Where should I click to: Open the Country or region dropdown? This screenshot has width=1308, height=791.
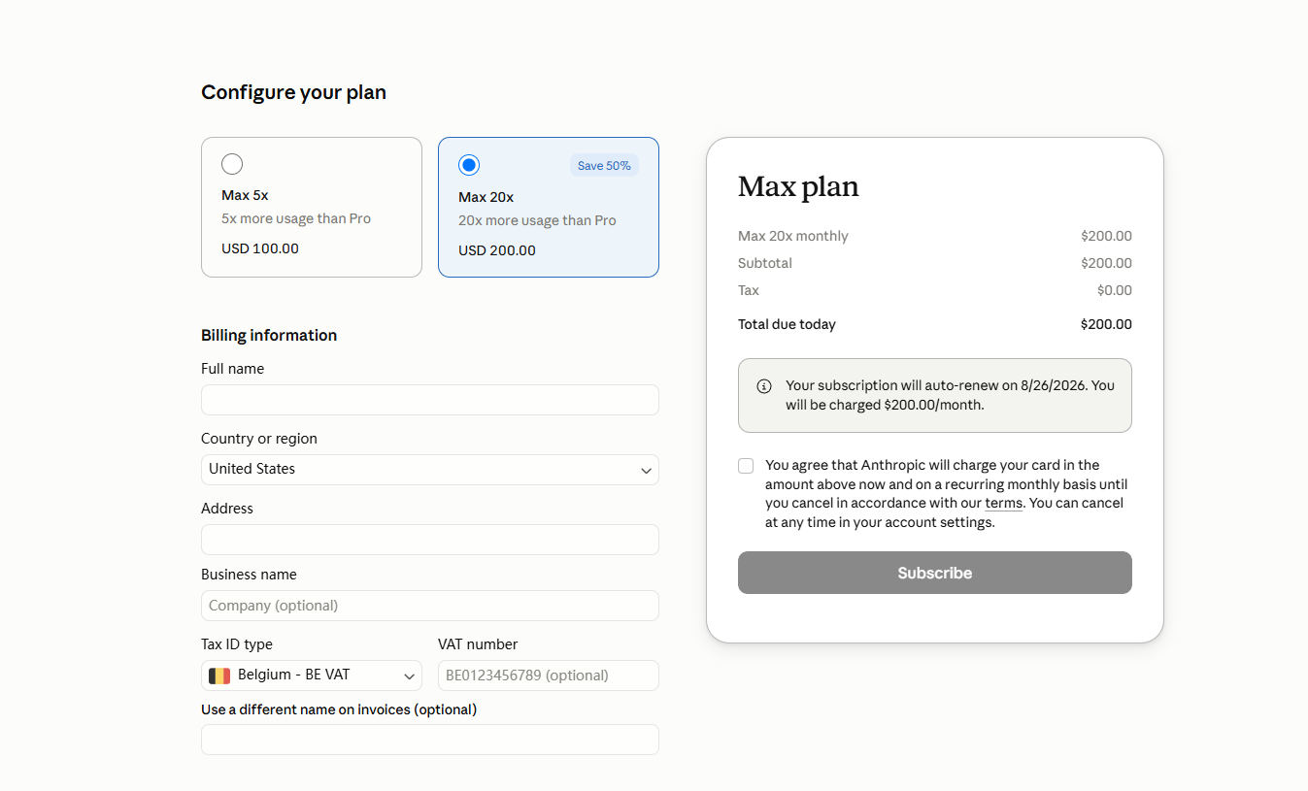tap(430, 470)
